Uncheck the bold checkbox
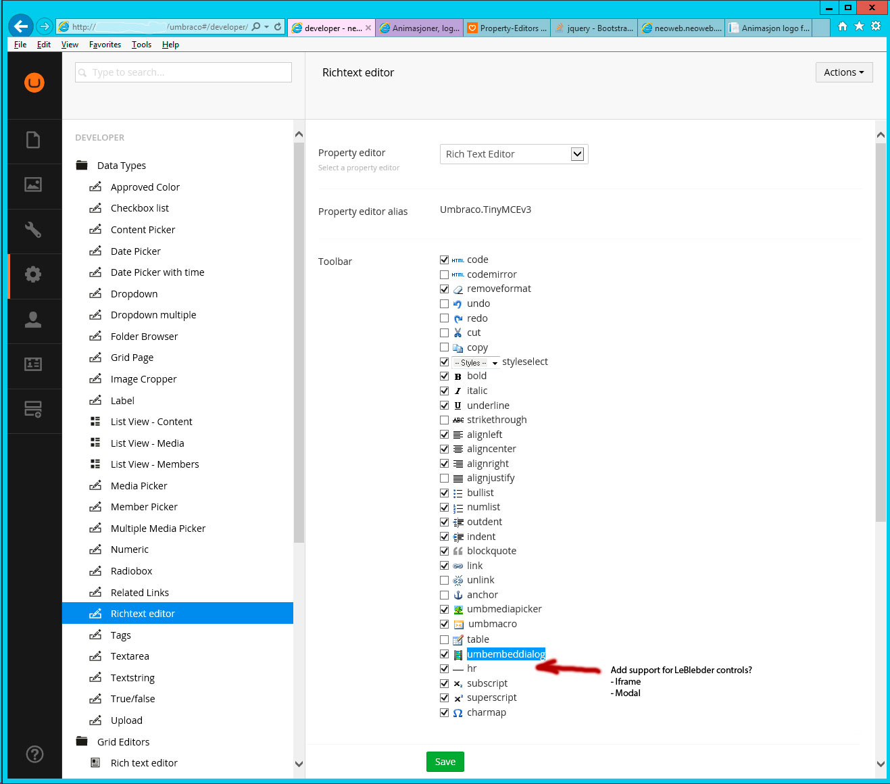 pyautogui.click(x=444, y=376)
